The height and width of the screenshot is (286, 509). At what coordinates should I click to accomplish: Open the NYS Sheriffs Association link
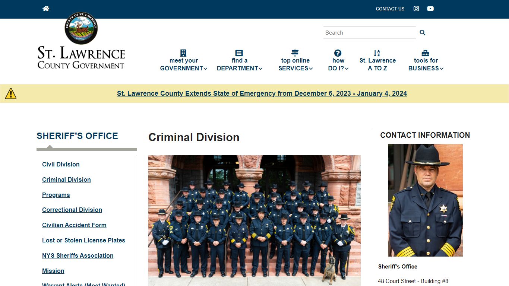click(x=78, y=255)
